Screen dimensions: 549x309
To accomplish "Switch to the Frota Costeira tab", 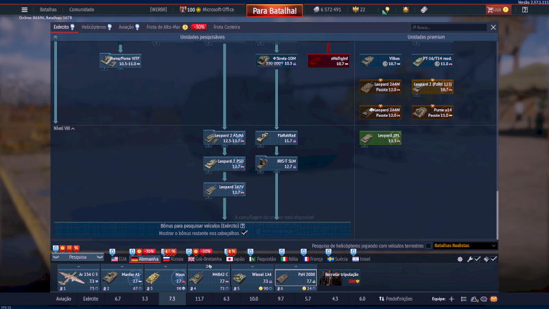I will 226,27.
